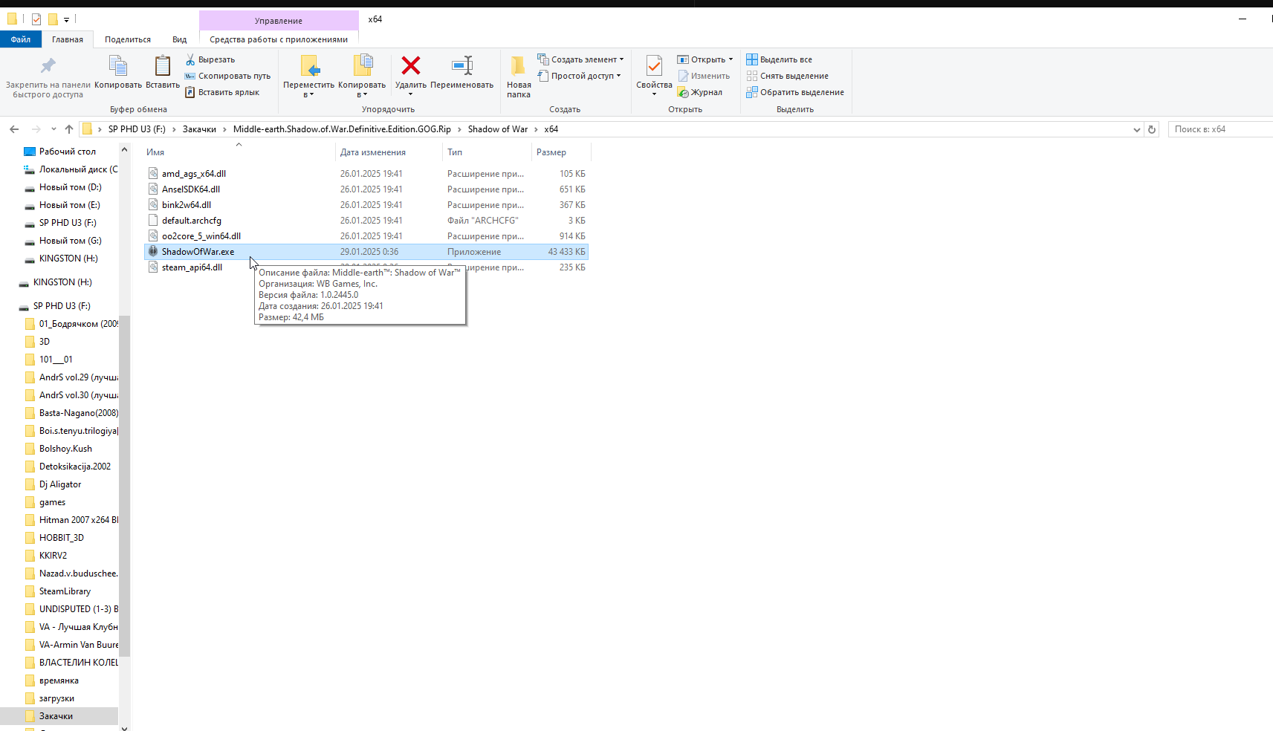Open the Простой доступ dropdown
The image size is (1273, 731).
[x=579, y=76]
